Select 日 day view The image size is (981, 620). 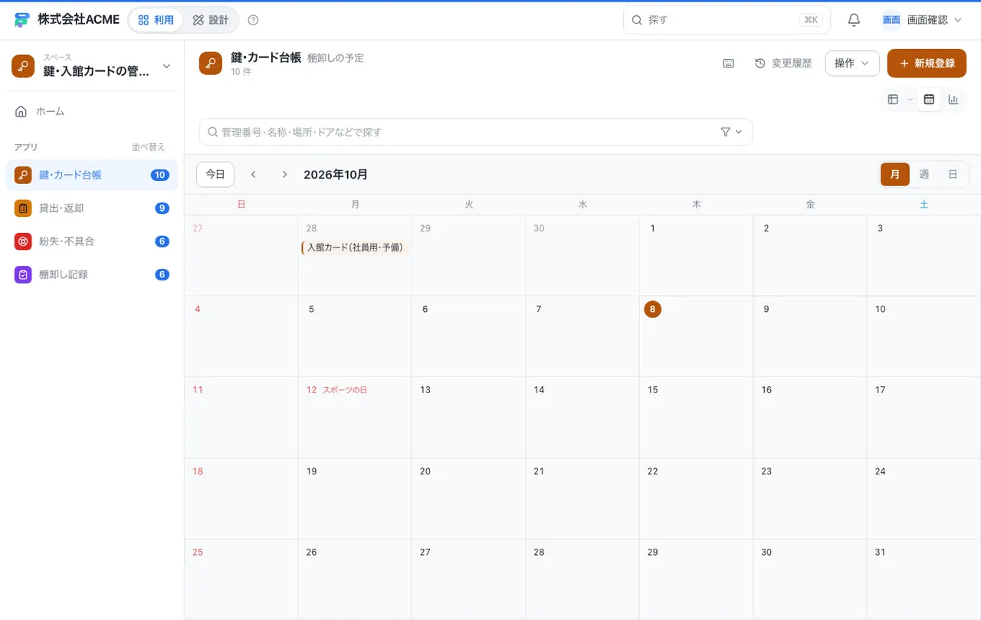click(953, 175)
